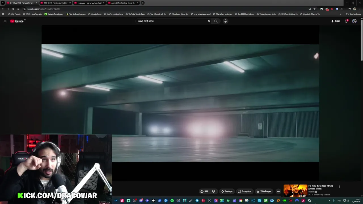Open the red Tp extension
Screen dimensions: 363x204
(x=332, y=9)
